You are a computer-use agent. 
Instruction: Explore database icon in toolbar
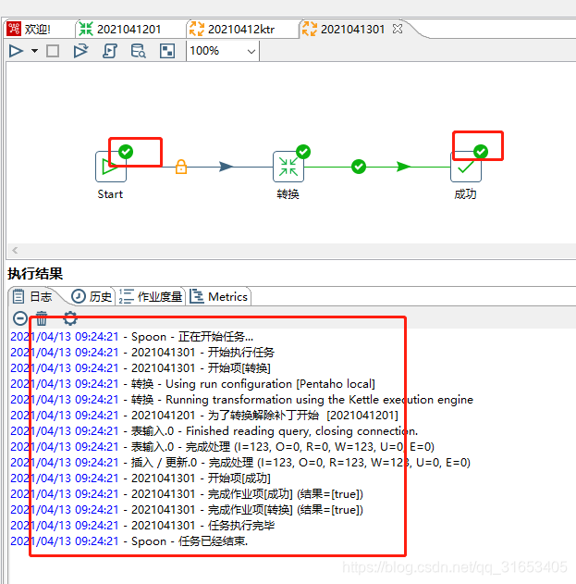pyautogui.click(x=138, y=51)
